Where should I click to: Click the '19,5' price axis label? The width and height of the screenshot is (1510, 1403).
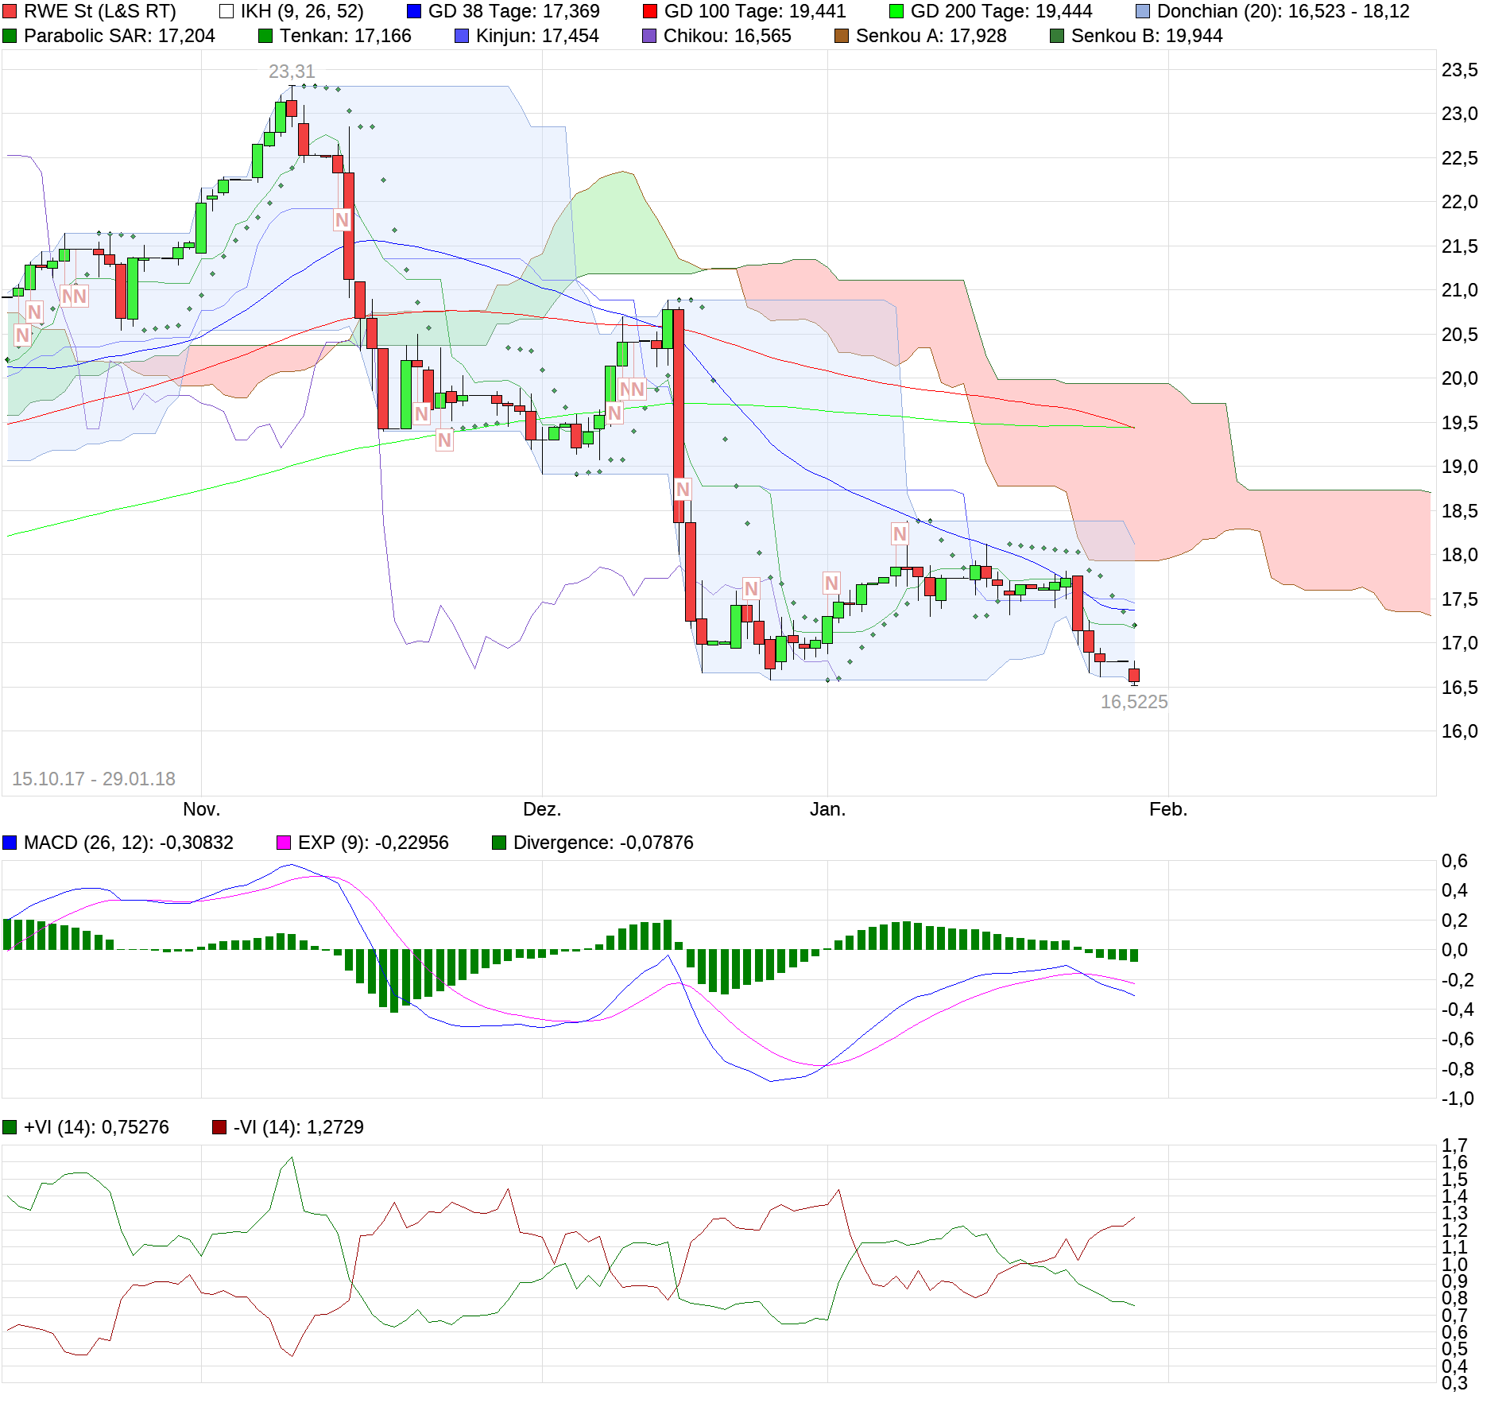[x=1459, y=423]
